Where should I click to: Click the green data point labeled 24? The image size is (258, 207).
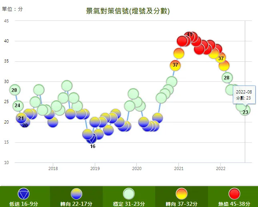(x=18, y=106)
